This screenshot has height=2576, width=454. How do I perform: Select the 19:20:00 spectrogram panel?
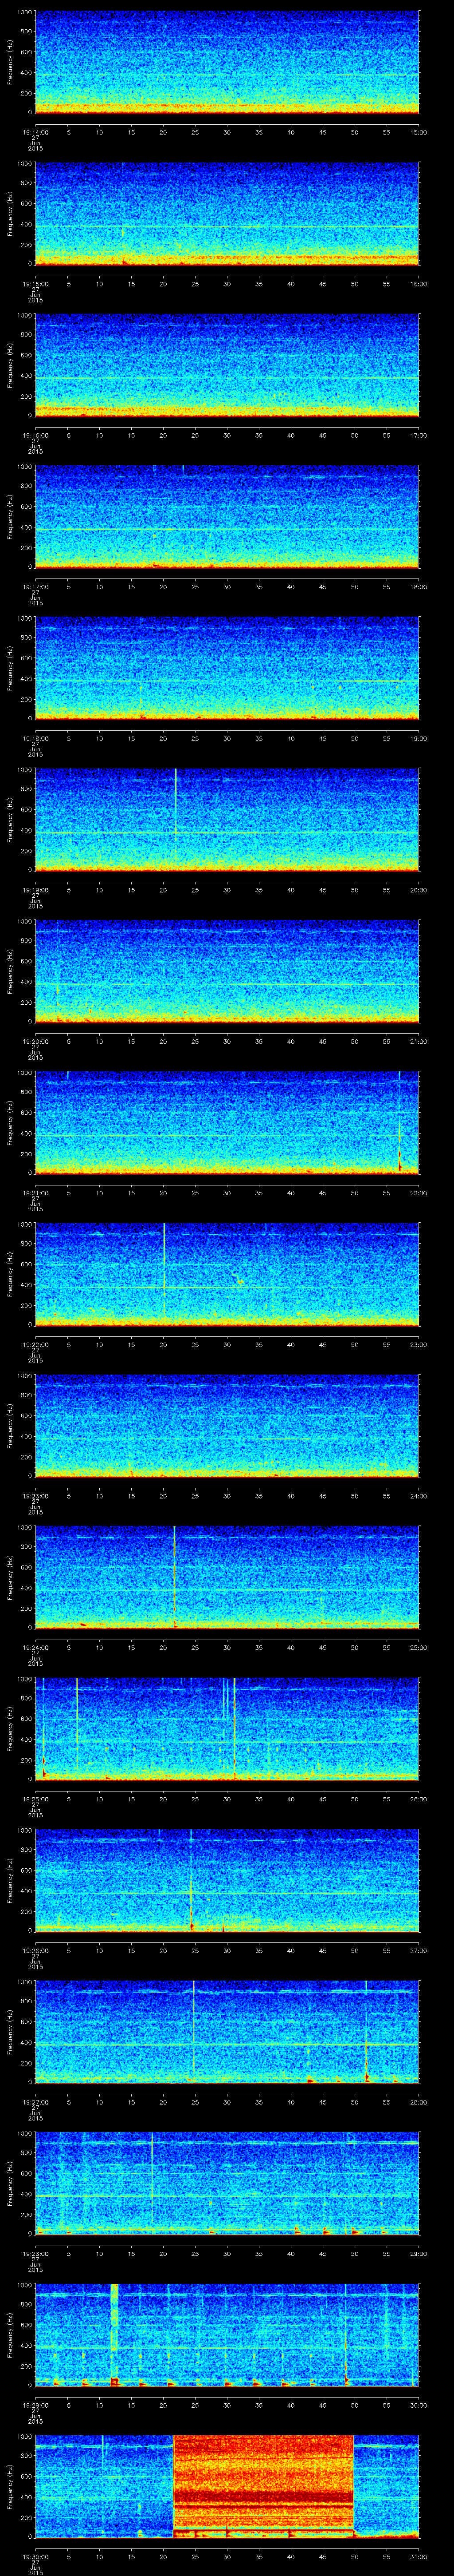tap(227, 971)
